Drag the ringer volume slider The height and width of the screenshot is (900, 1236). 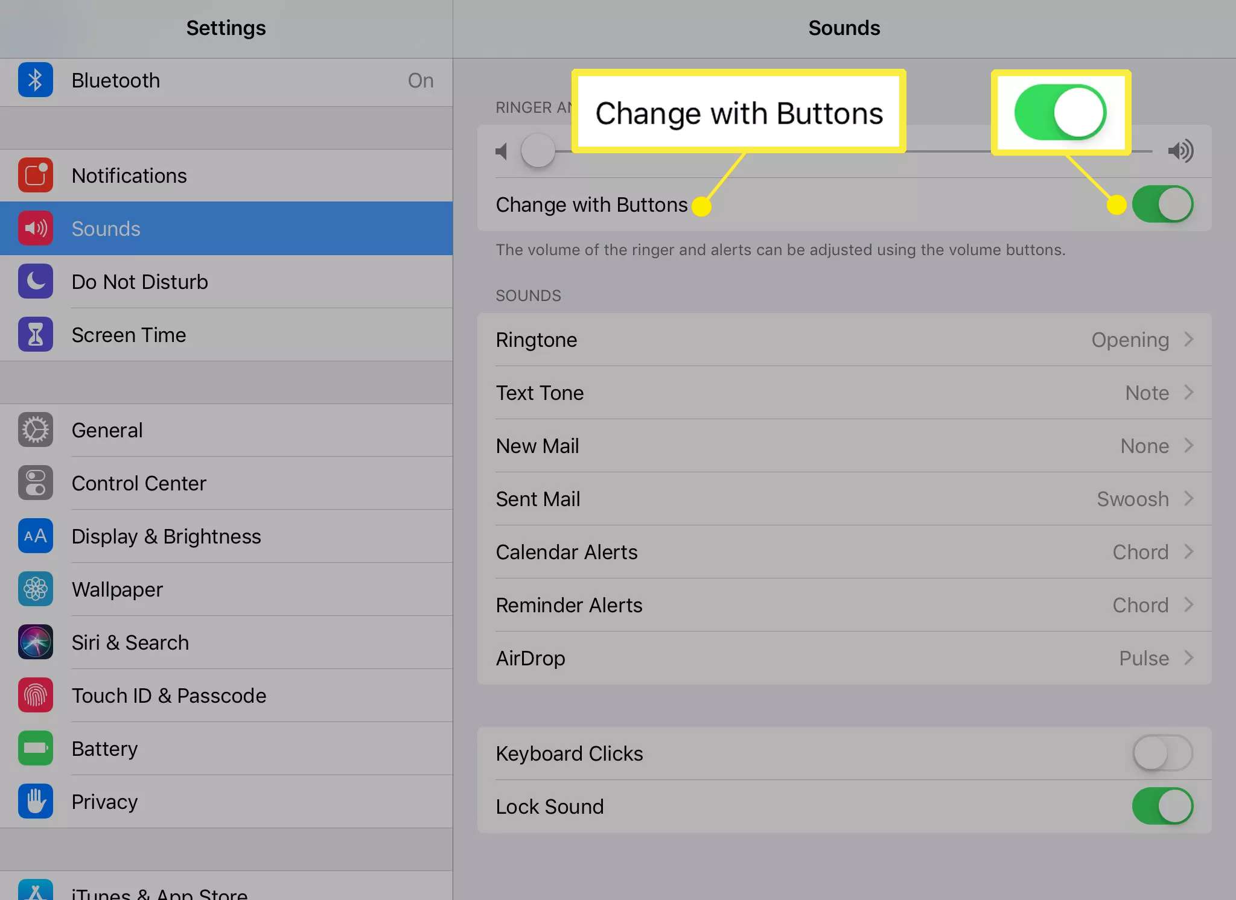tap(540, 151)
